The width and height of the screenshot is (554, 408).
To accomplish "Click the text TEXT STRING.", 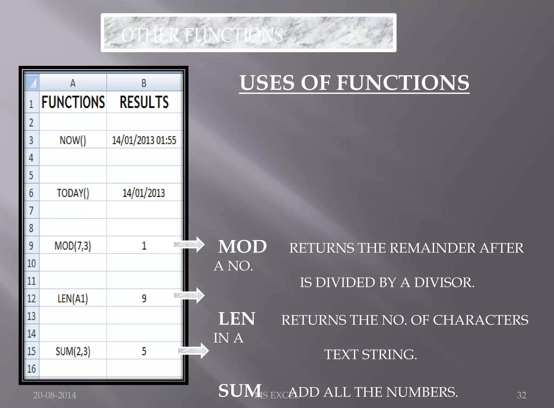I will 371,354.
